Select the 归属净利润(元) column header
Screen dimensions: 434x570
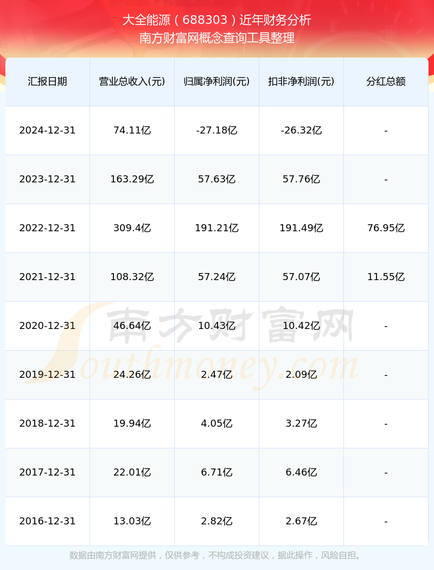[x=217, y=81]
